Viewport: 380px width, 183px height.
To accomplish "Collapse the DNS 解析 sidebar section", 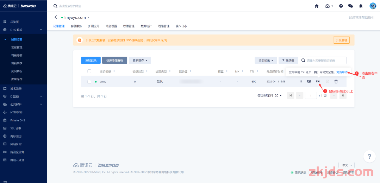I will point(41,30).
